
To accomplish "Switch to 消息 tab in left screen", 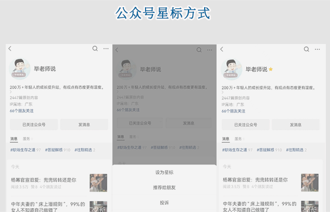I will point(14,139).
